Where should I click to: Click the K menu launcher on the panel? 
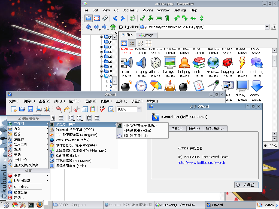6,205
